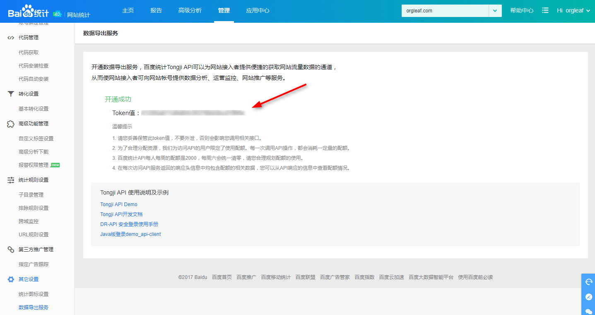Viewport: 595px width, 315px height.
Task: Click the 40 badge next to logo
Action: (57, 14)
